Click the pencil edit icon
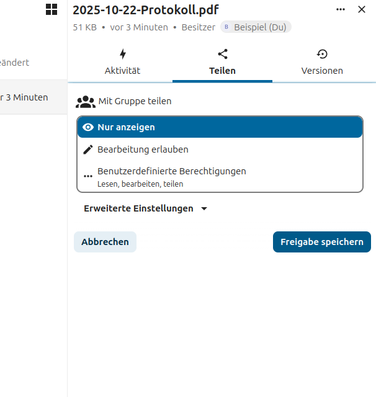Viewport: 376px width, 397px height. [88, 149]
